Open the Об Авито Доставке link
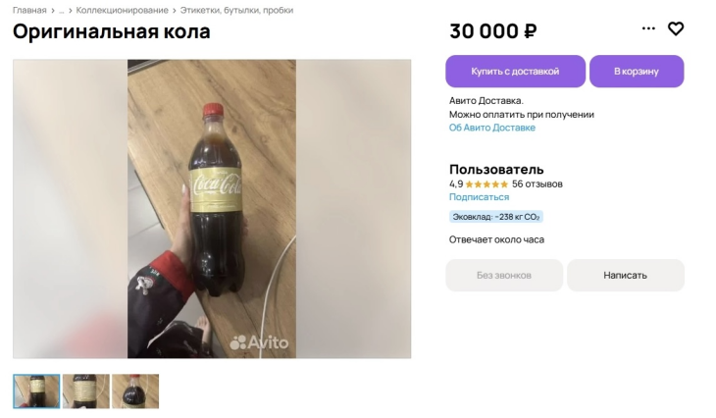The image size is (716, 418). click(x=492, y=128)
